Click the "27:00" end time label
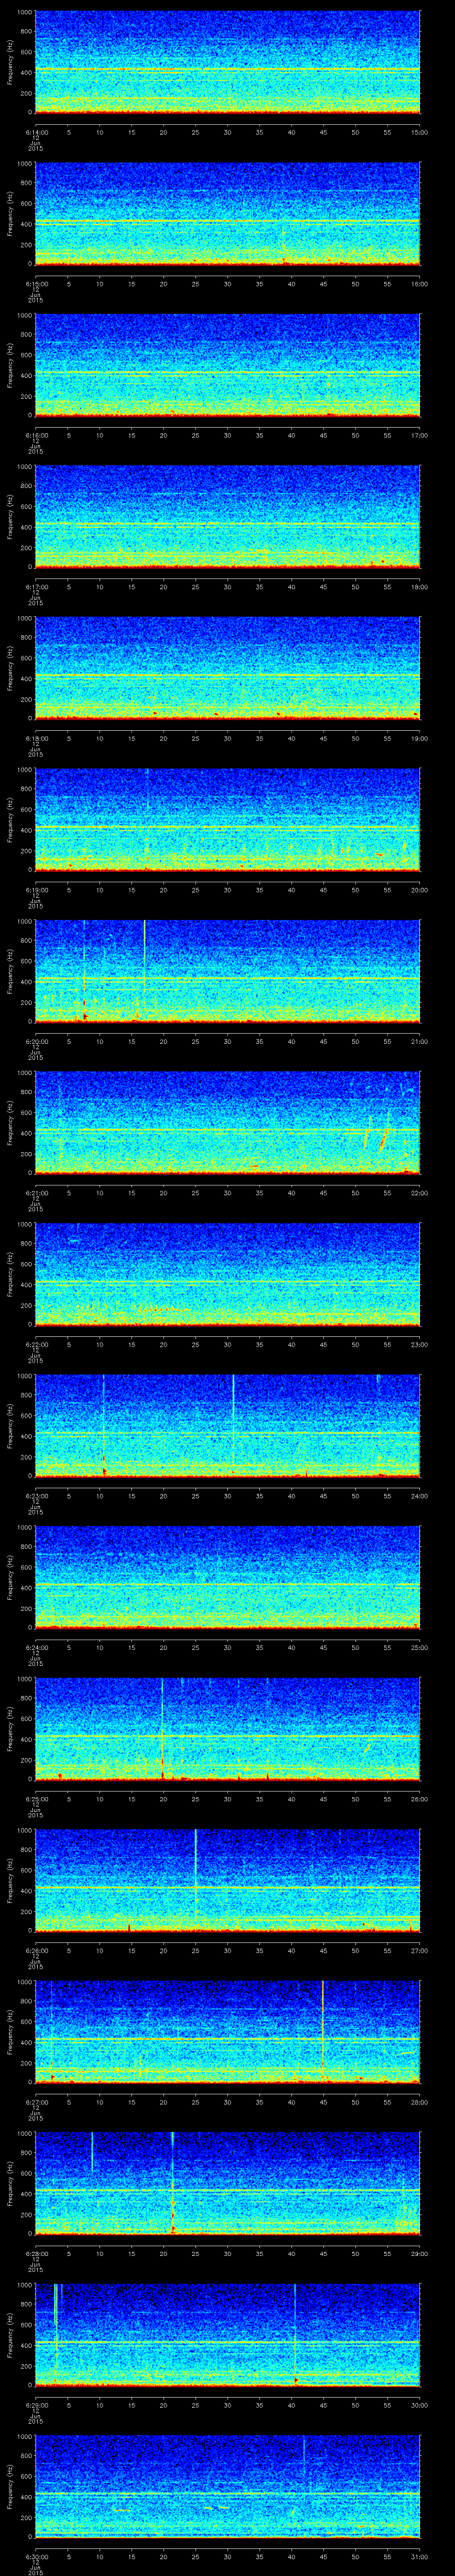Screen dimensions: 455x2576 pos(419,1950)
